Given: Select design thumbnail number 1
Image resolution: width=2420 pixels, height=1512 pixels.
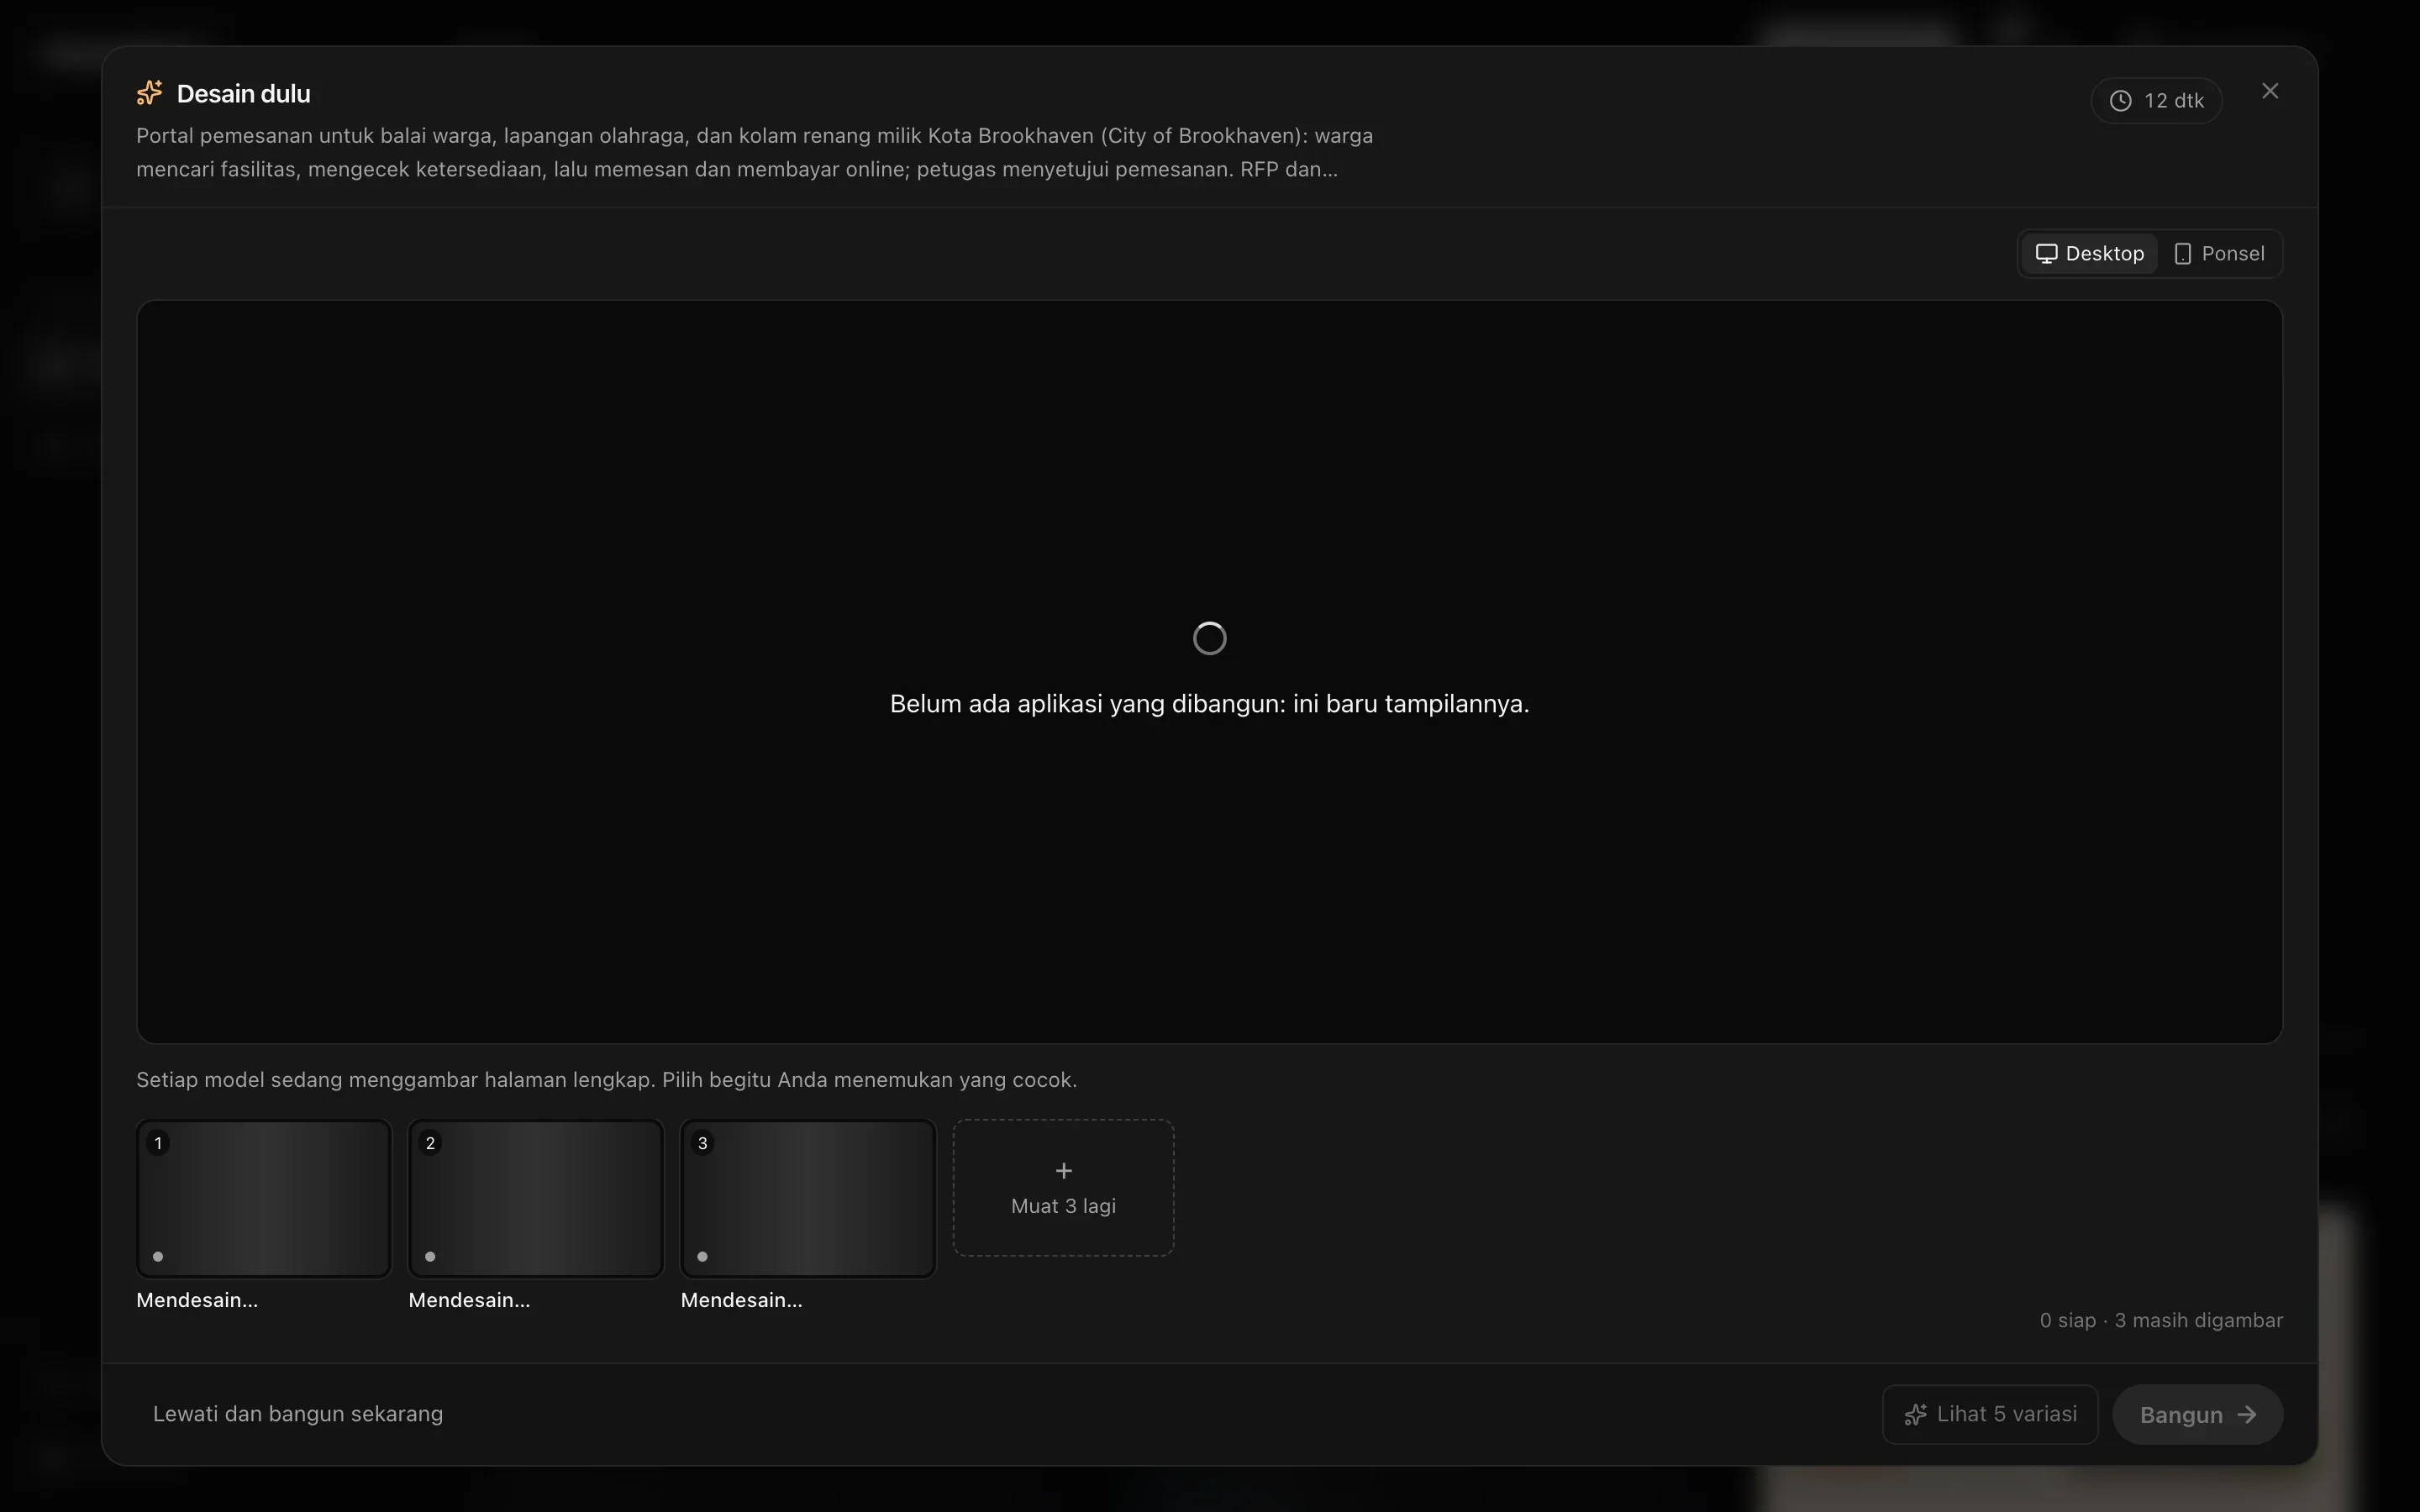Looking at the screenshot, I should pos(264,1198).
